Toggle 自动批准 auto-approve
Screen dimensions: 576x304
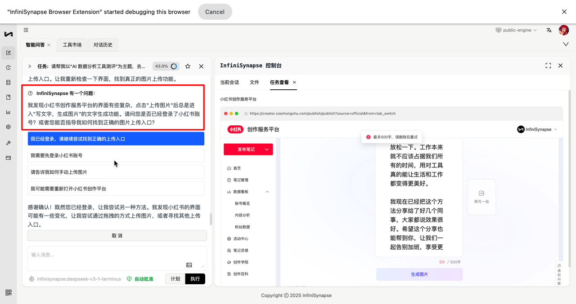click(x=140, y=279)
